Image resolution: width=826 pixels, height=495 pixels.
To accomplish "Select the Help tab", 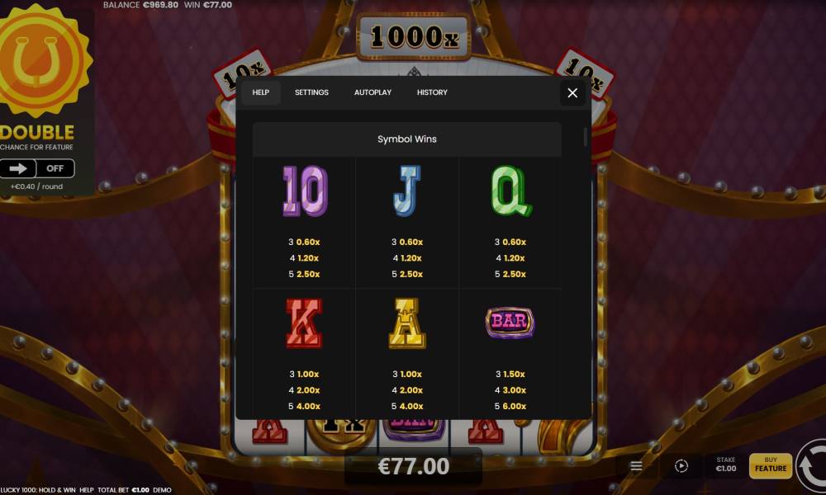I will [261, 92].
